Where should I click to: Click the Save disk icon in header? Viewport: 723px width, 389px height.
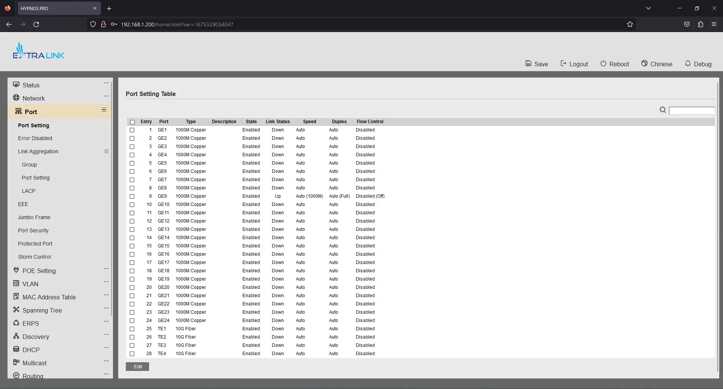[x=528, y=64]
